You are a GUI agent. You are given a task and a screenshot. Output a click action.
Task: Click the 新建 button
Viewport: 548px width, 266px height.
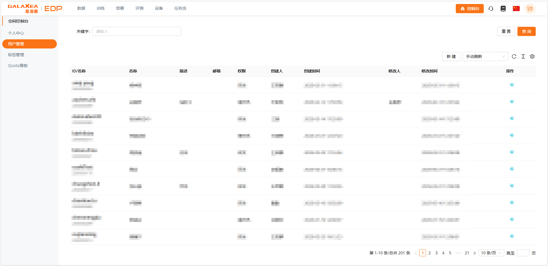coord(451,56)
